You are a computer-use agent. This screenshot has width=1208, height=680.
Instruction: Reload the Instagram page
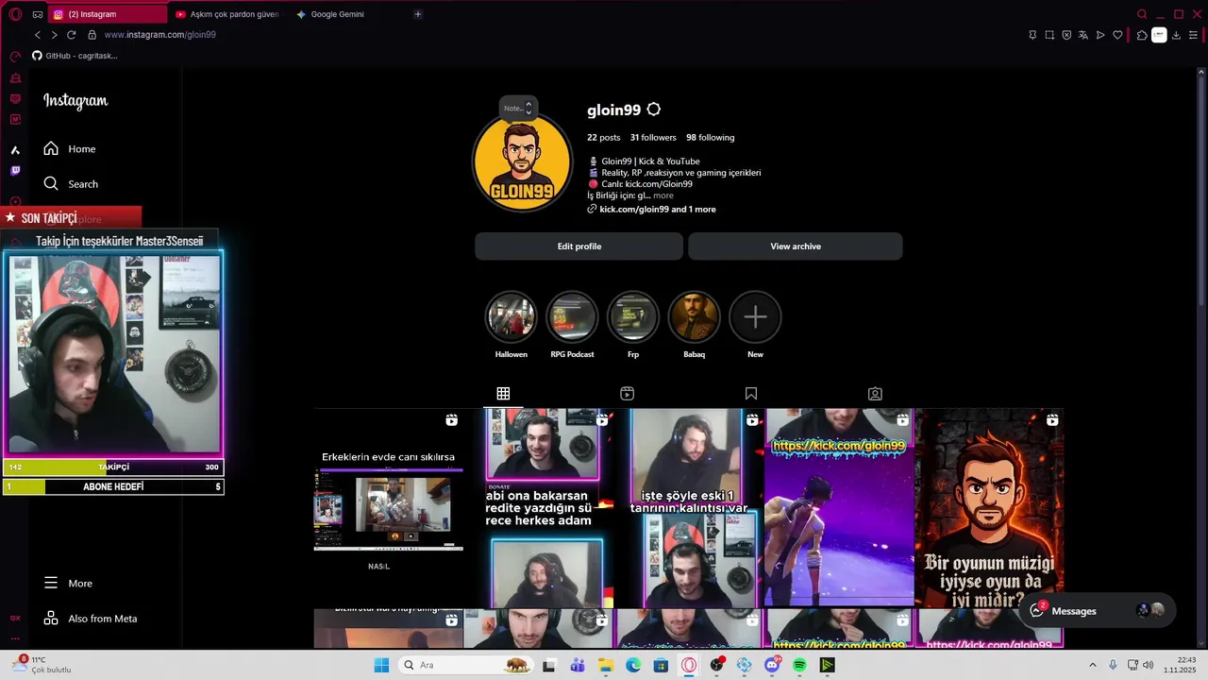pos(71,35)
